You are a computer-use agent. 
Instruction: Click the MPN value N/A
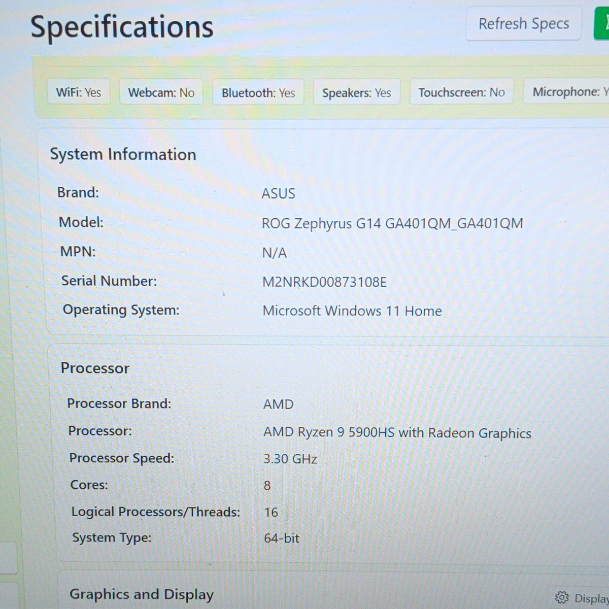(x=275, y=253)
